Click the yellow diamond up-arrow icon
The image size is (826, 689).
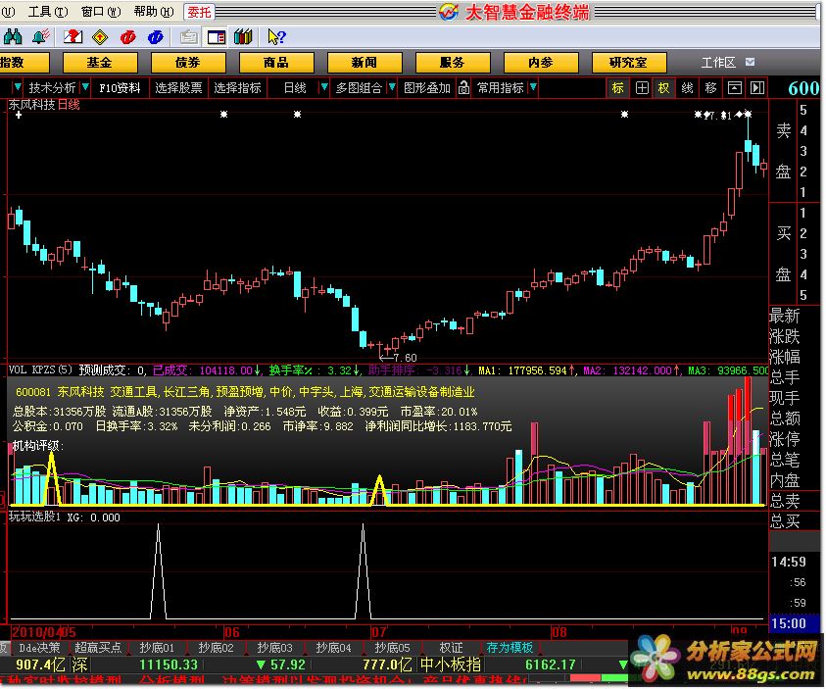[x=100, y=37]
